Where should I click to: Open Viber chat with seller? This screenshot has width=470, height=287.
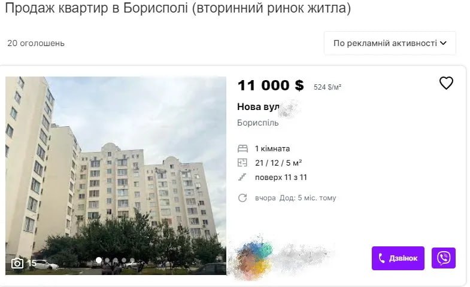click(444, 258)
